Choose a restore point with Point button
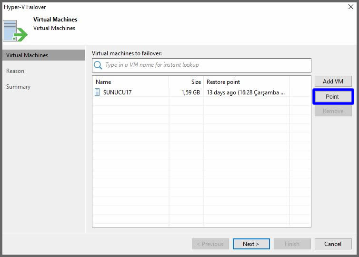This screenshot has width=359, height=257. tap(332, 97)
